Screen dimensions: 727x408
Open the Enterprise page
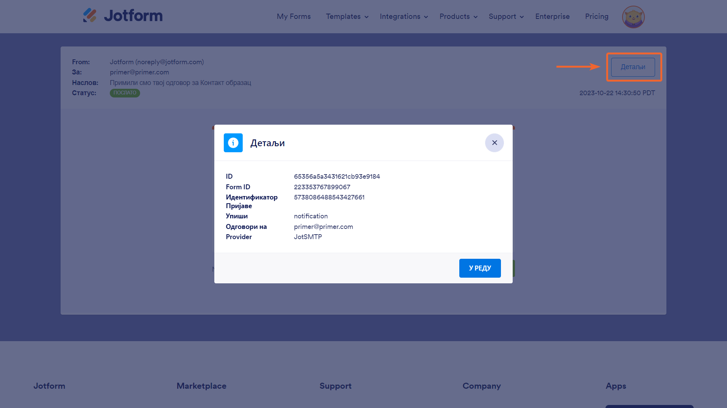pyautogui.click(x=552, y=17)
